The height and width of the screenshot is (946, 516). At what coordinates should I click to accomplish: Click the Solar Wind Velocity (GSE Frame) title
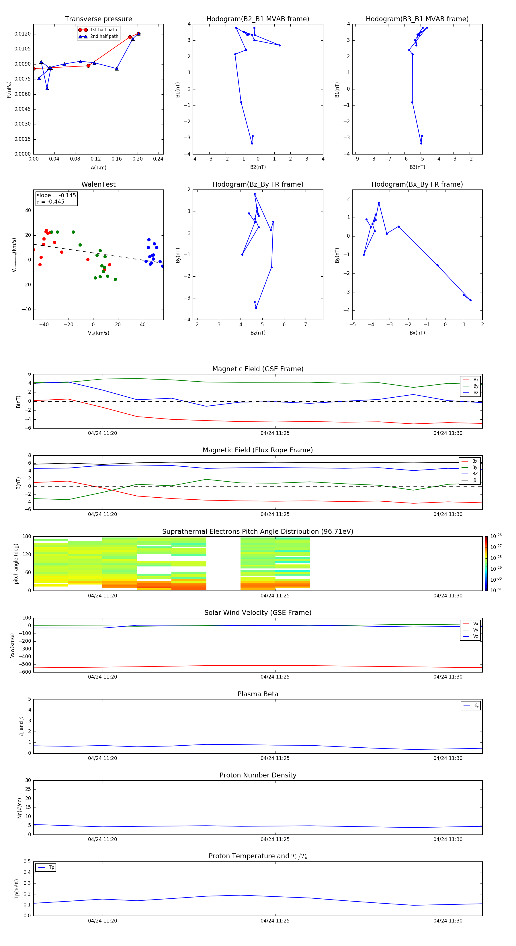(258, 613)
